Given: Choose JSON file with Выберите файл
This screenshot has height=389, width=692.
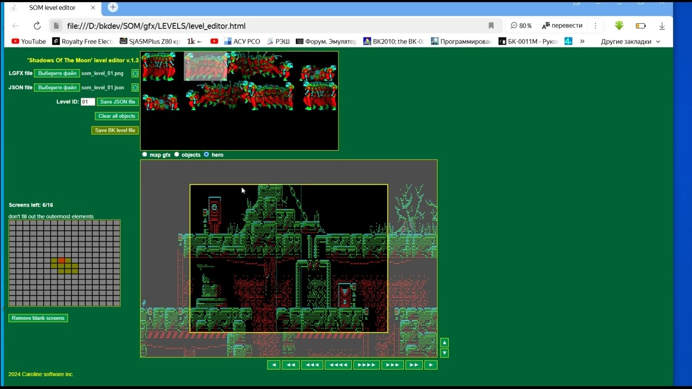Looking at the screenshot, I should (x=57, y=88).
